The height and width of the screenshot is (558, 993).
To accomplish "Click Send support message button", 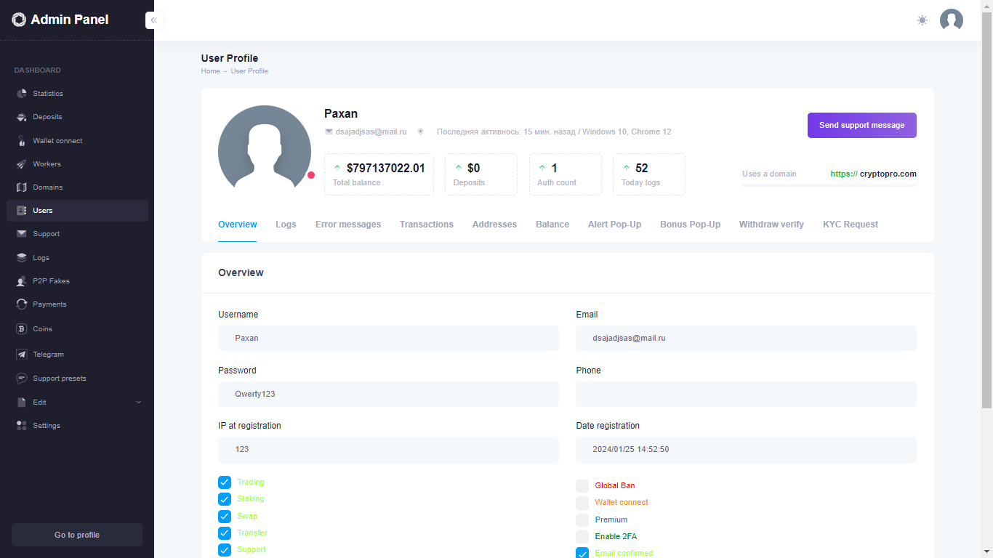I will (861, 125).
